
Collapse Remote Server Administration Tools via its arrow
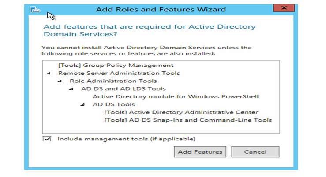tap(48, 74)
